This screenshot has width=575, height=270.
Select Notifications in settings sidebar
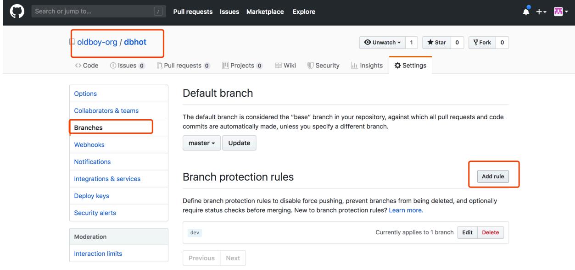pyautogui.click(x=118, y=162)
